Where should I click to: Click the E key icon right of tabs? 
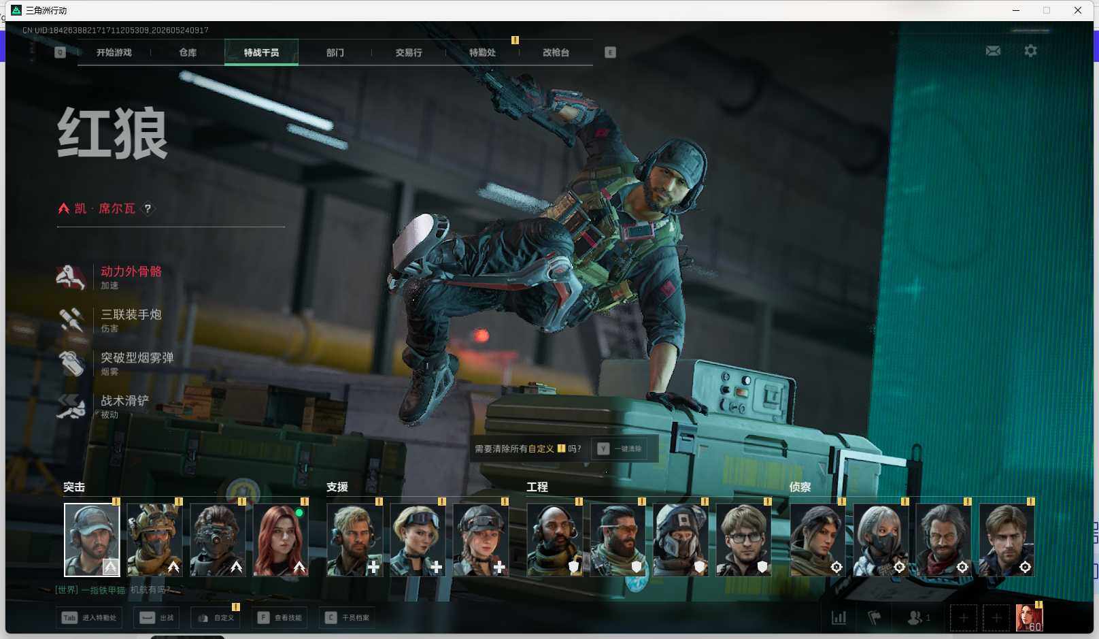610,52
